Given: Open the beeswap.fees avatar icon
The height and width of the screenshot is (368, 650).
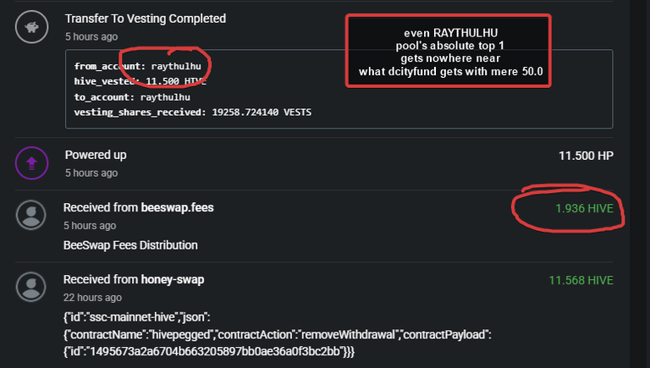Looking at the screenshot, I should click(x=31, y=215).
